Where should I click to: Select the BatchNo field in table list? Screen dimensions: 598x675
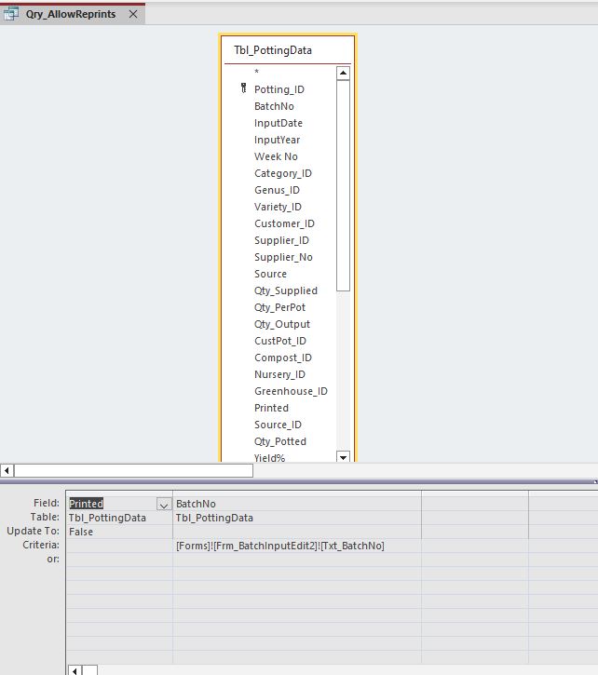pos(274,106)
